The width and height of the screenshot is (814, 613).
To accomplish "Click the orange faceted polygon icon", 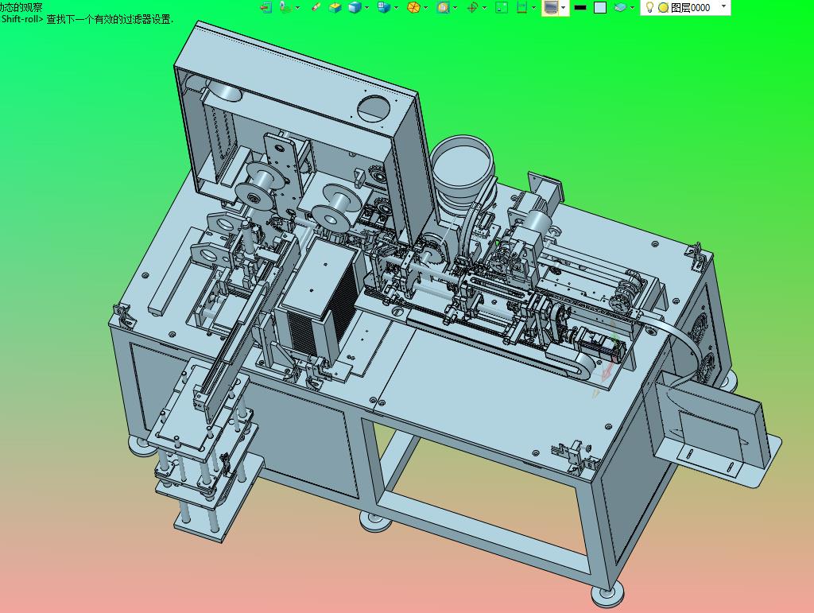I will click(x=413, y=7).
